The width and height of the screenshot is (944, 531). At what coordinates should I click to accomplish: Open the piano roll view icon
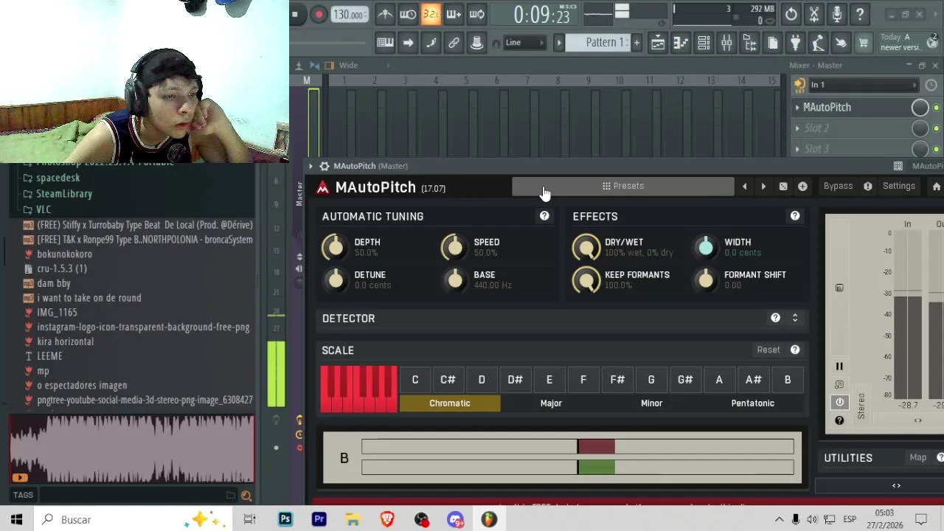click(681, 44)
